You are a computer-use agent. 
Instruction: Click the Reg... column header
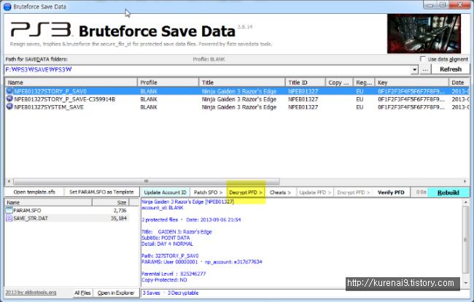tap(364, 82)
